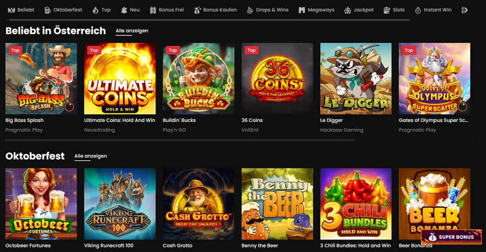This screenshot has width=486, height=252.
Task: Click Top badge on 36 Coins
Action: [x=252, y=50]
